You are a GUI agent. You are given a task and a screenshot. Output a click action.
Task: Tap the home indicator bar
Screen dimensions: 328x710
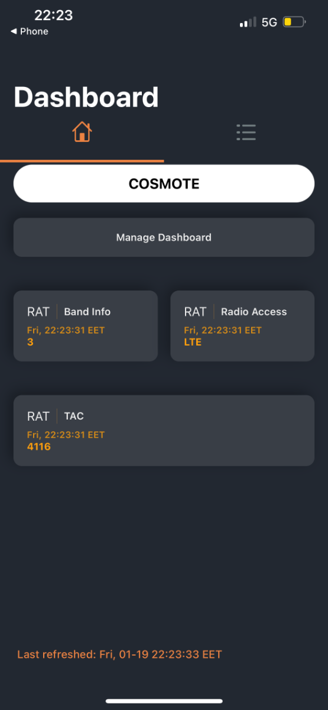point(164,701)
